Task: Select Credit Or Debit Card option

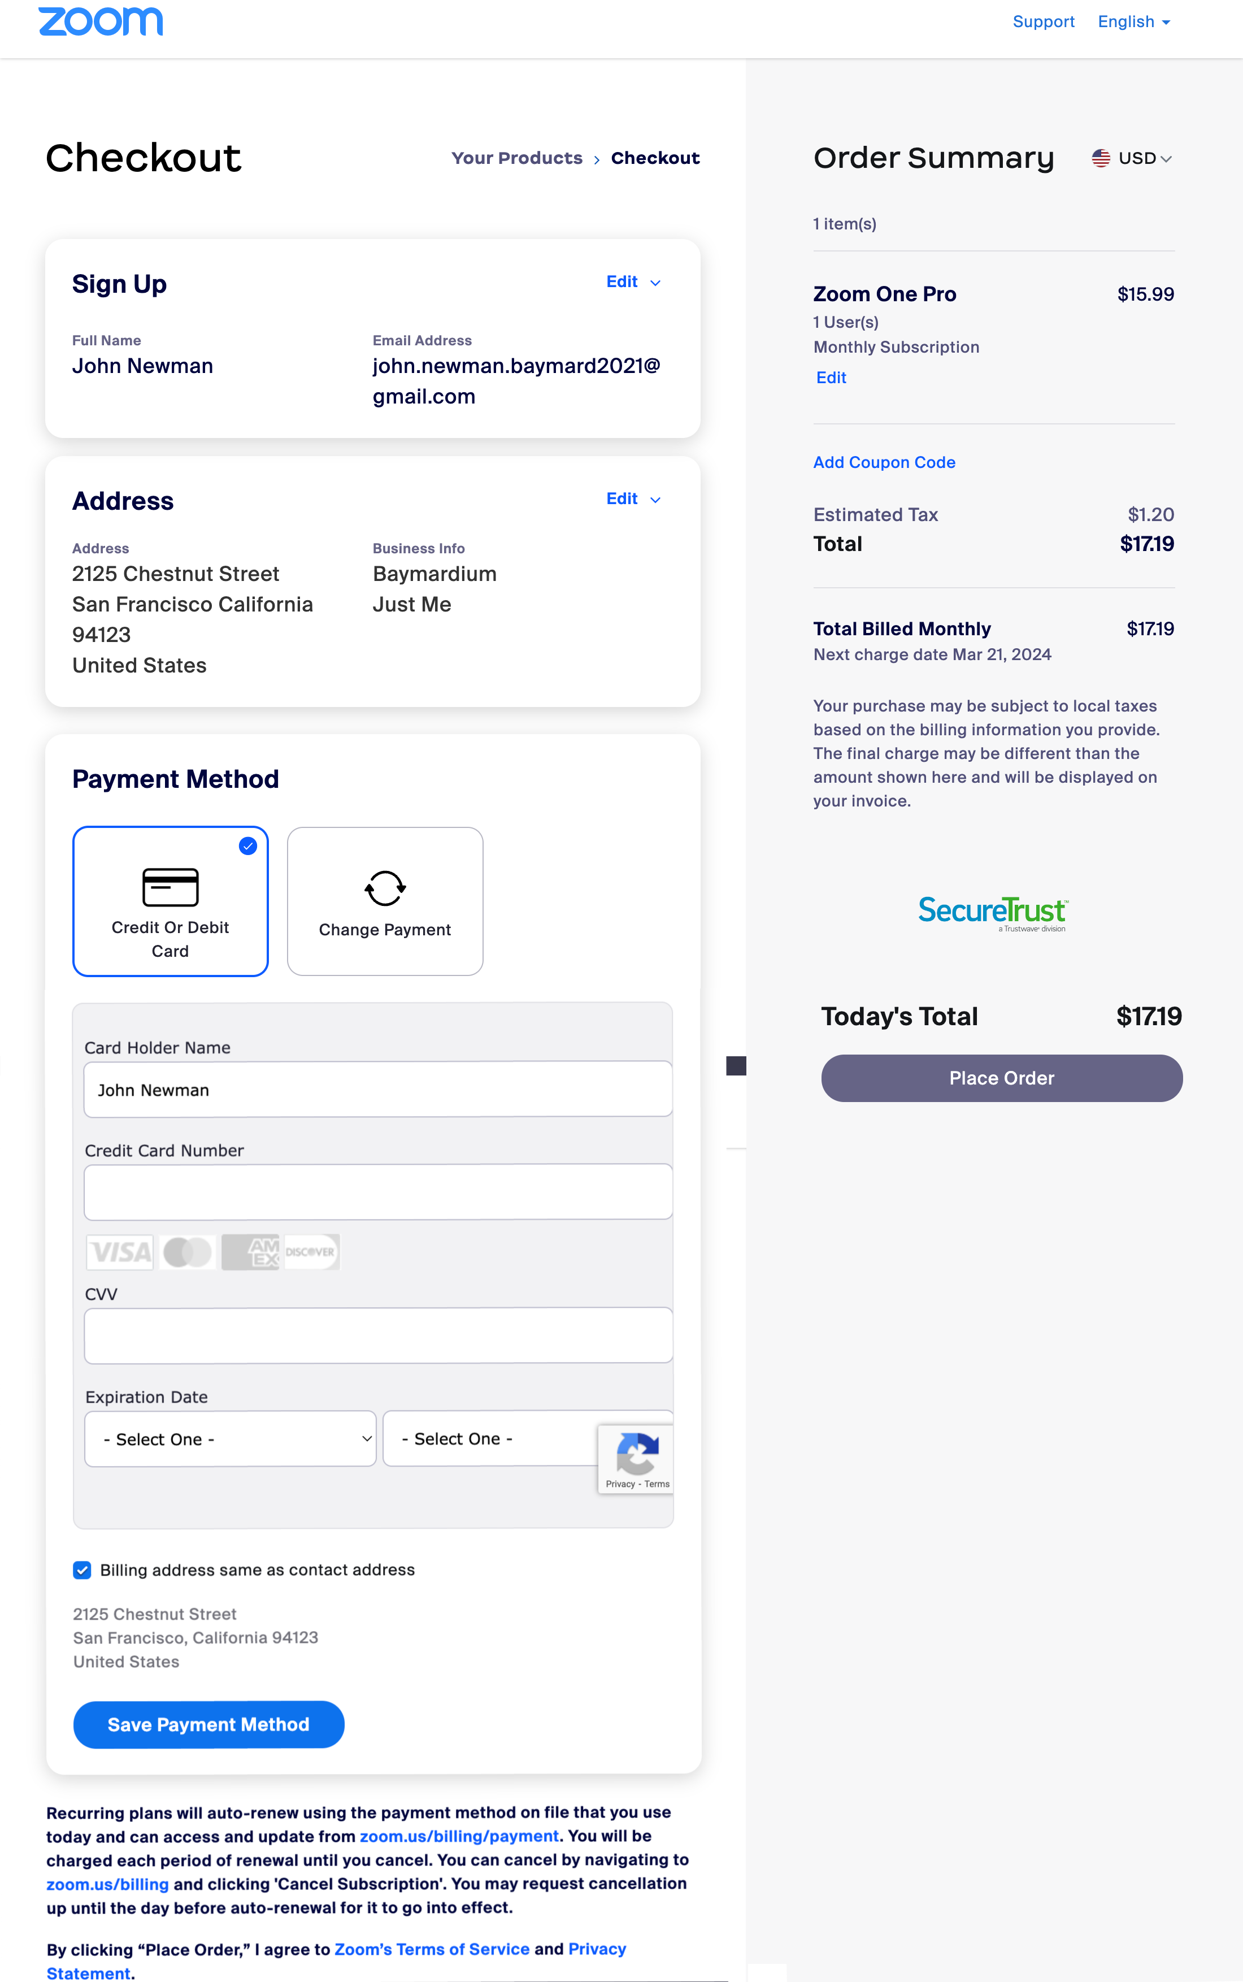Action: point(170,901)
